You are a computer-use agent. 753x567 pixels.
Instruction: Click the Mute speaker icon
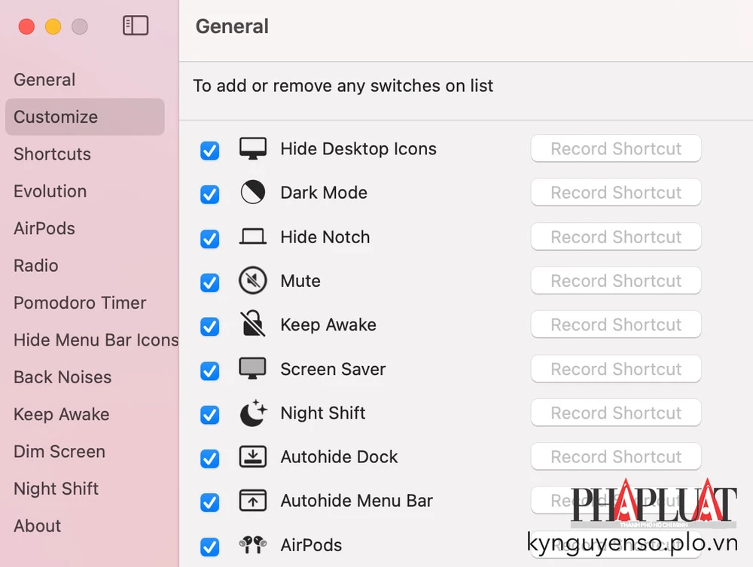pyautogui.click(x=253, y=281)
